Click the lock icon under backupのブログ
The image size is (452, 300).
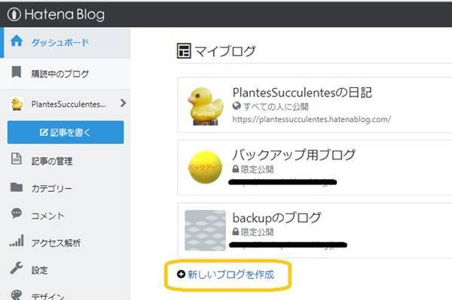pos(236,232)
